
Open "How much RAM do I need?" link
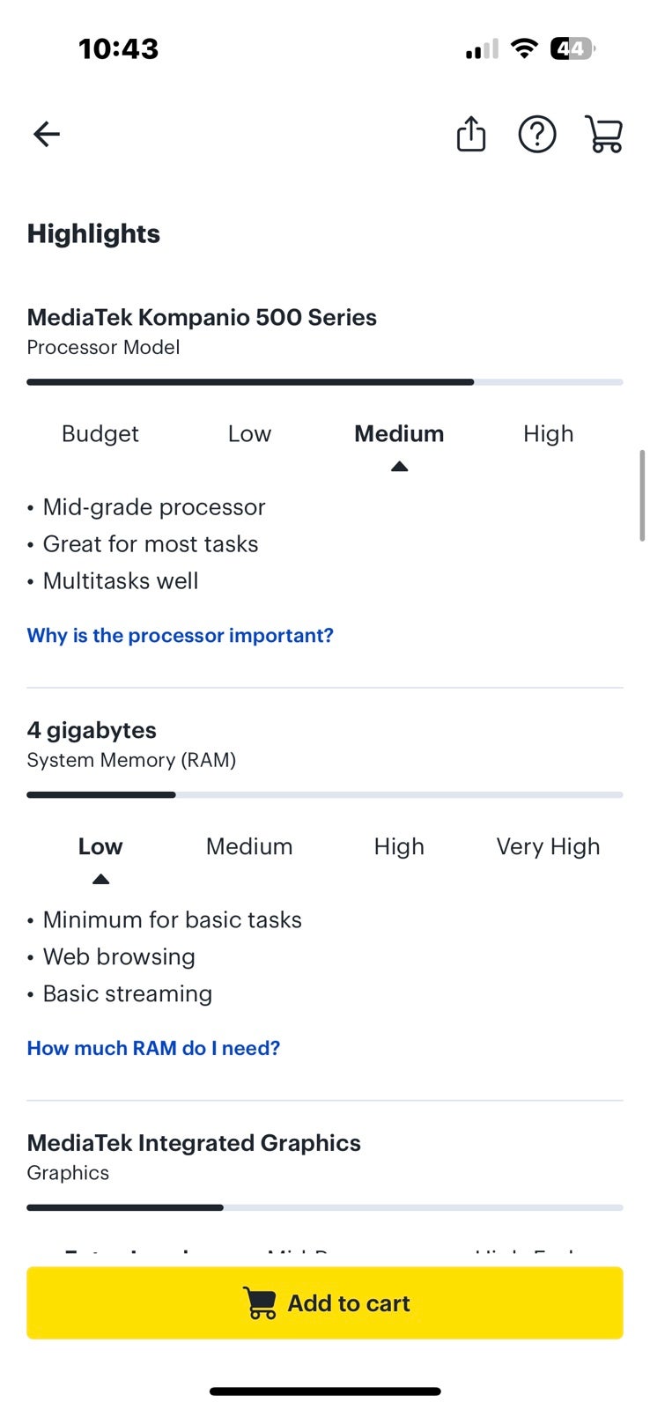pyautogui.click(x=153, y=1048)
